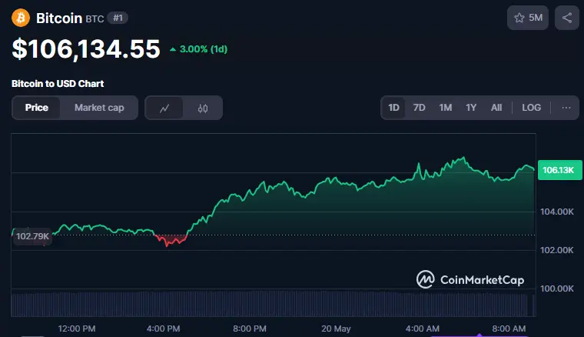
Task: Choose the 1D time range
Action: pyautogui.click(x=393, y=108)
